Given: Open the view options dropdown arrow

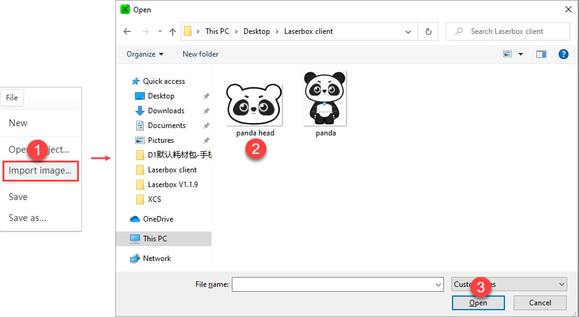Looking at the screenshot, I should [520, 54].
